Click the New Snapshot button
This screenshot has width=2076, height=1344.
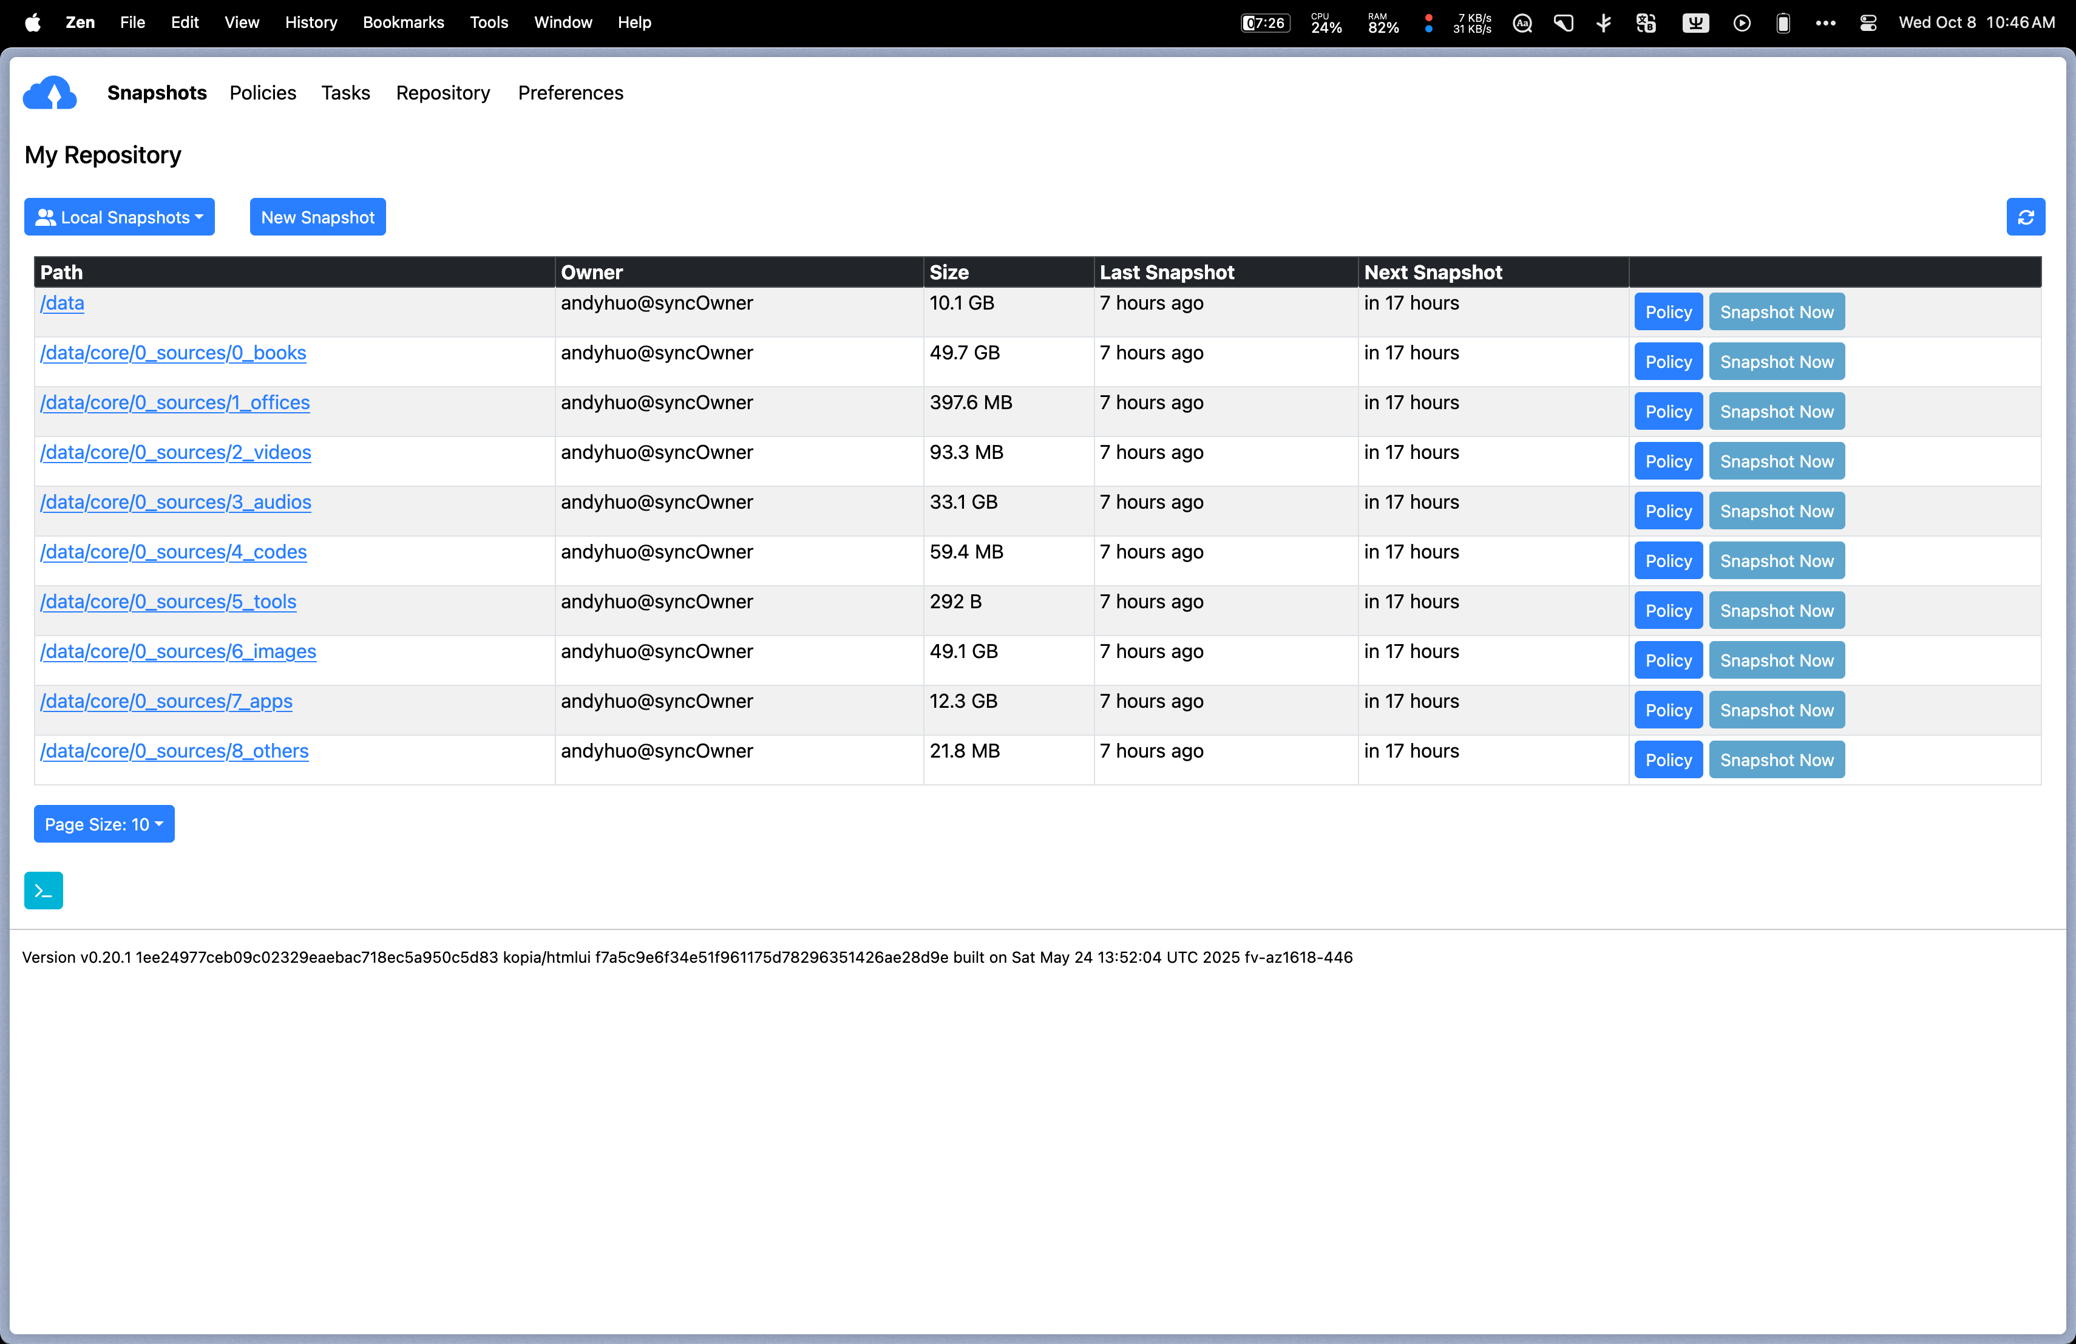coord(317,217)
